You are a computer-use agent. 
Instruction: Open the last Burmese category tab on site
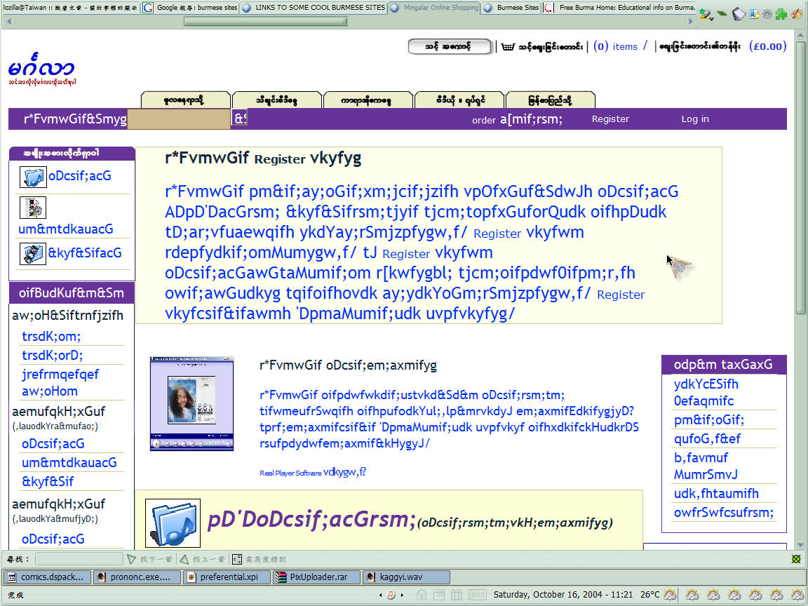click(551, 100)
